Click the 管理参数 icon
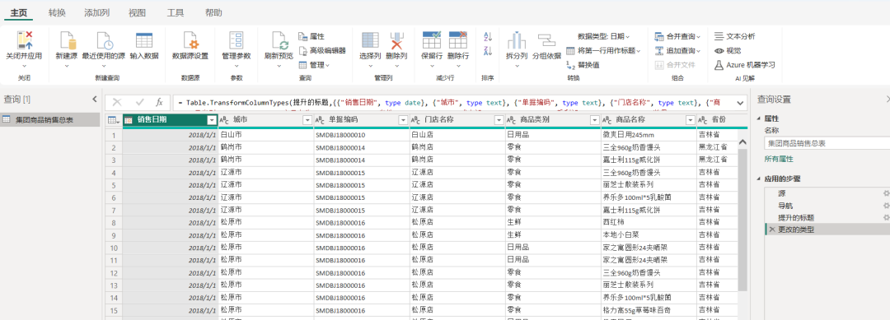Screen dimensions: 890x320 pyautogui.click(x=237, y=41)
